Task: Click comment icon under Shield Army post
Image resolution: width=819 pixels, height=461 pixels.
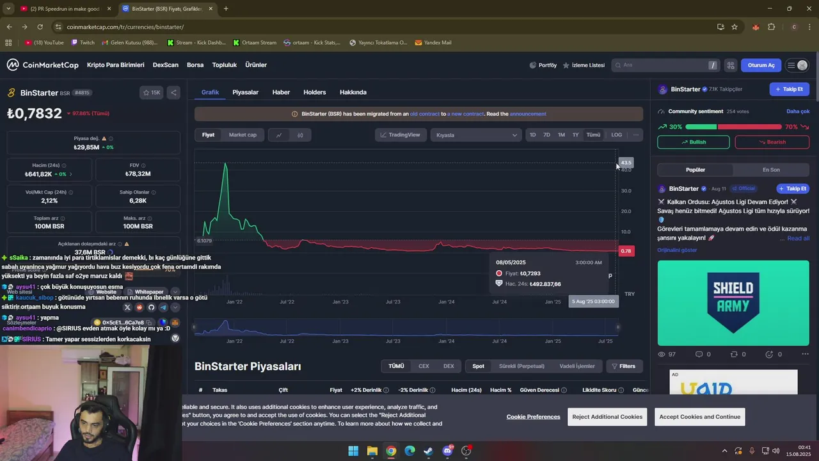Action: pos(699,354)
